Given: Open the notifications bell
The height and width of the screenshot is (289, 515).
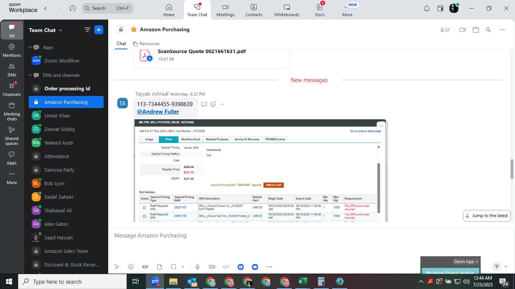Looking at the screenshot, I should [x=427, y=8].
